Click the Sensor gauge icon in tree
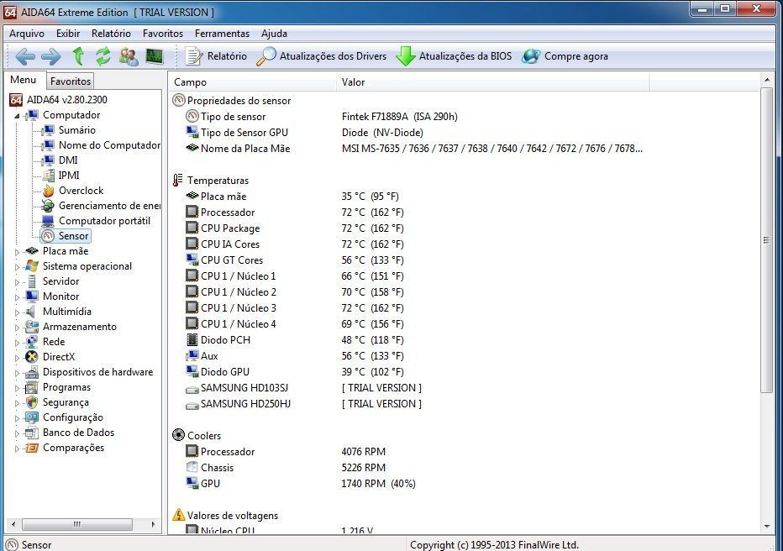This screenshot has width=783, height=551. click(x=48, y=235)
